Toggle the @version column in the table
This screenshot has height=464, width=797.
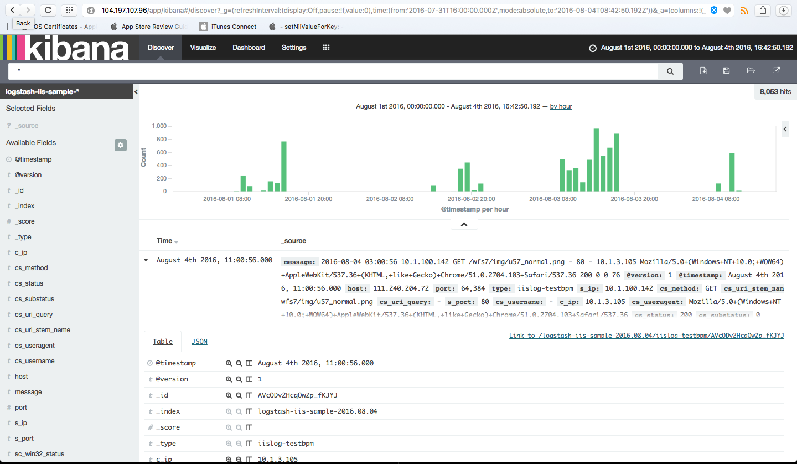(x=249, y=380)
